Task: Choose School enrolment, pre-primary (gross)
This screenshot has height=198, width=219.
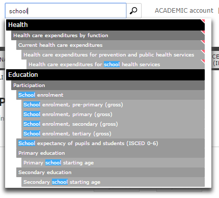Action: tap(113, 105)
